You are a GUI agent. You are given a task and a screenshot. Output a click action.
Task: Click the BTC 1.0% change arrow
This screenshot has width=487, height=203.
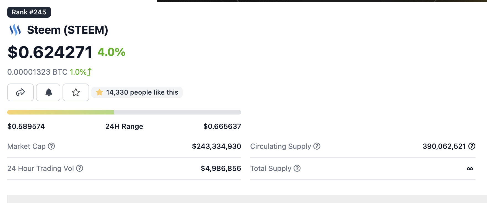[89, 72]
